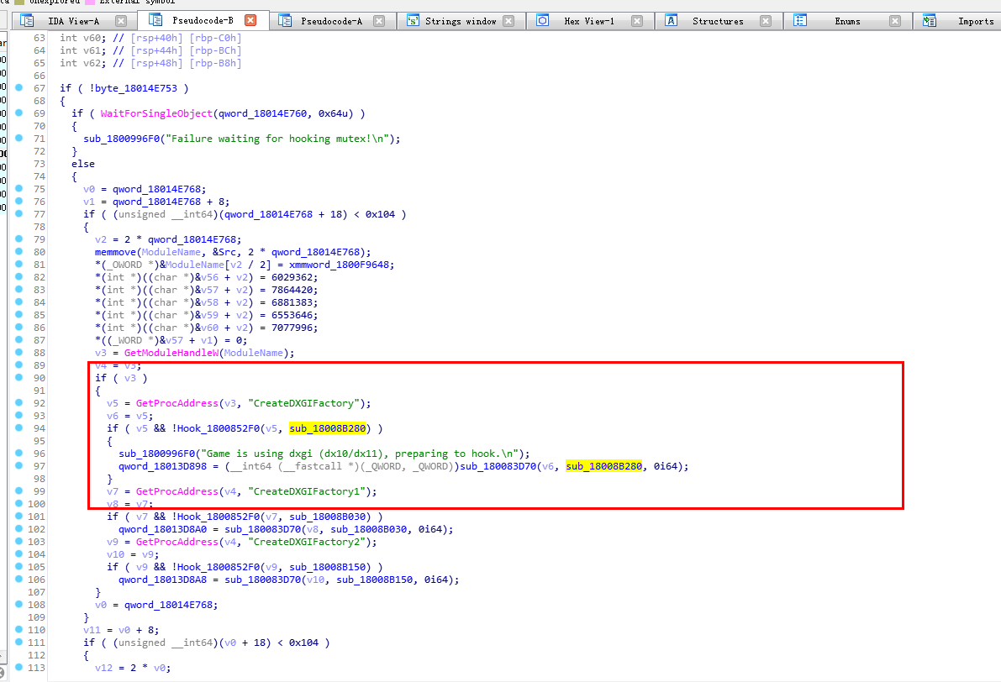The width and height of the screenshot is (1001, 682).
Task: Click Hook_1800852F0 on line 101
Action: pyautogui.click(x=219, y=517)
